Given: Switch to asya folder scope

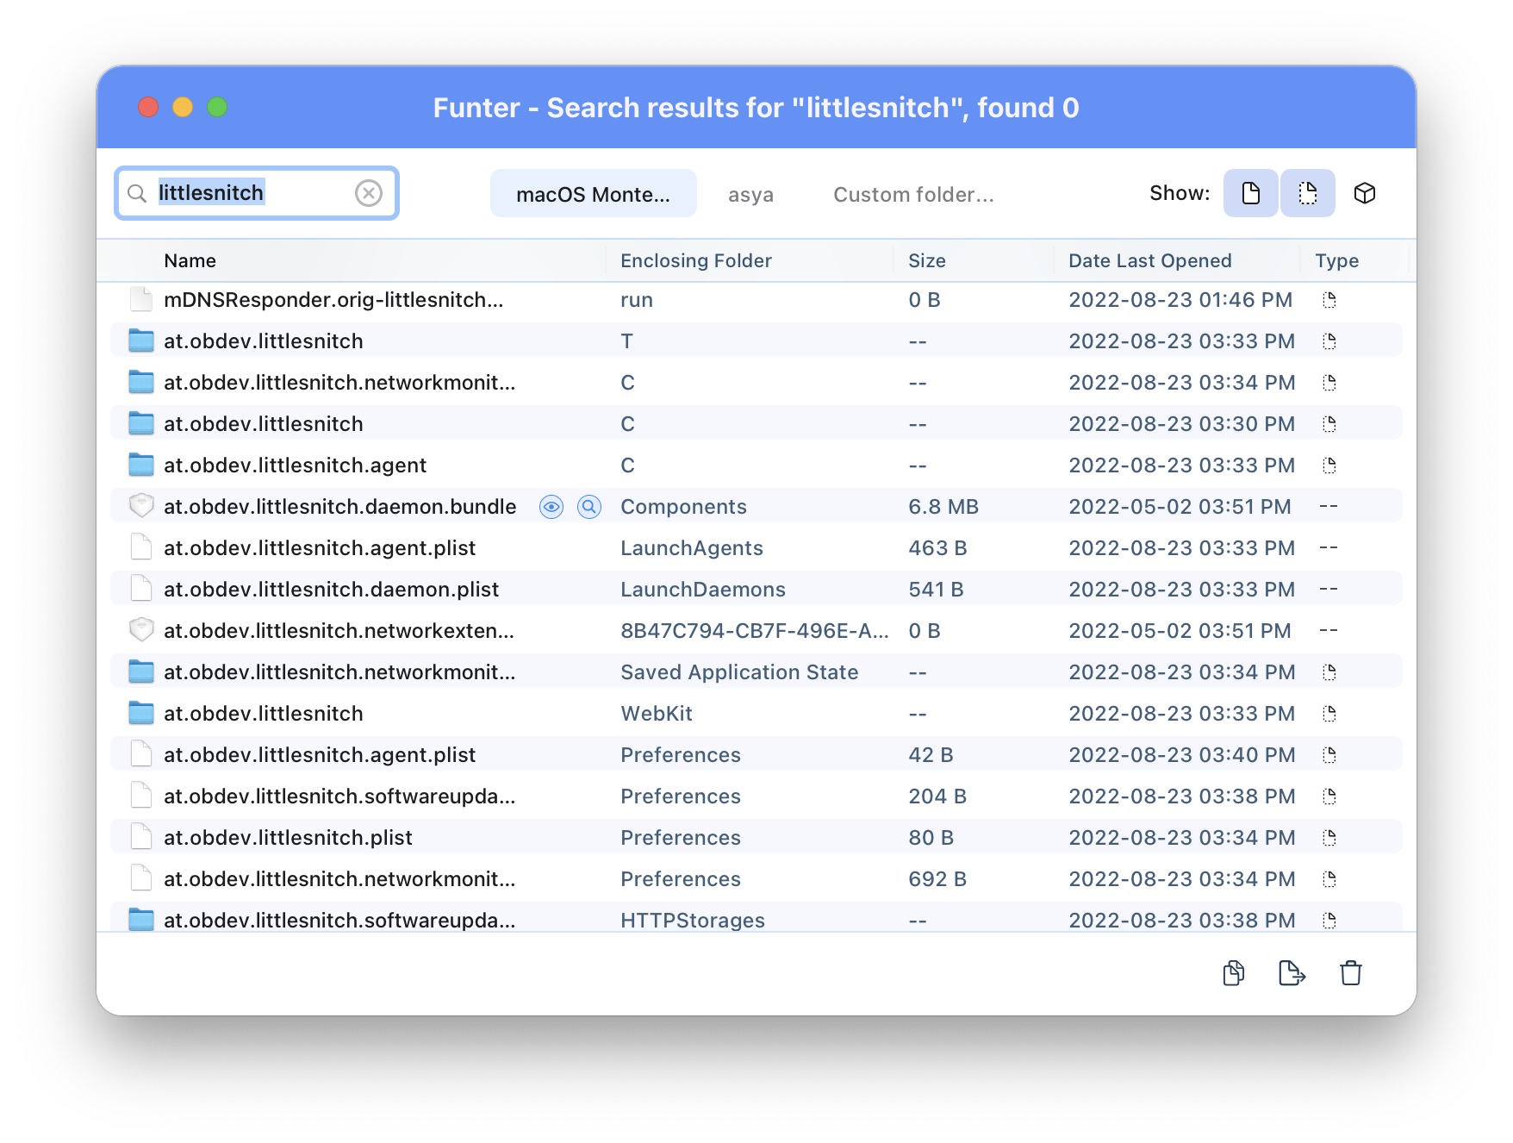Looking at the screenshot, I should point(750,195).
